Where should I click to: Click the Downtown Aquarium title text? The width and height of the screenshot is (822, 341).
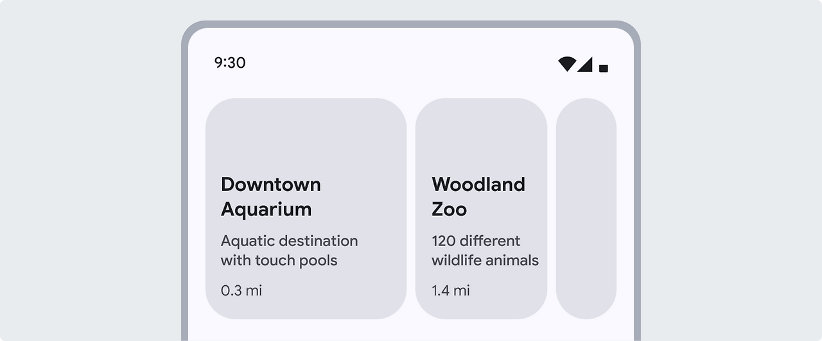(x=271, y=196)
